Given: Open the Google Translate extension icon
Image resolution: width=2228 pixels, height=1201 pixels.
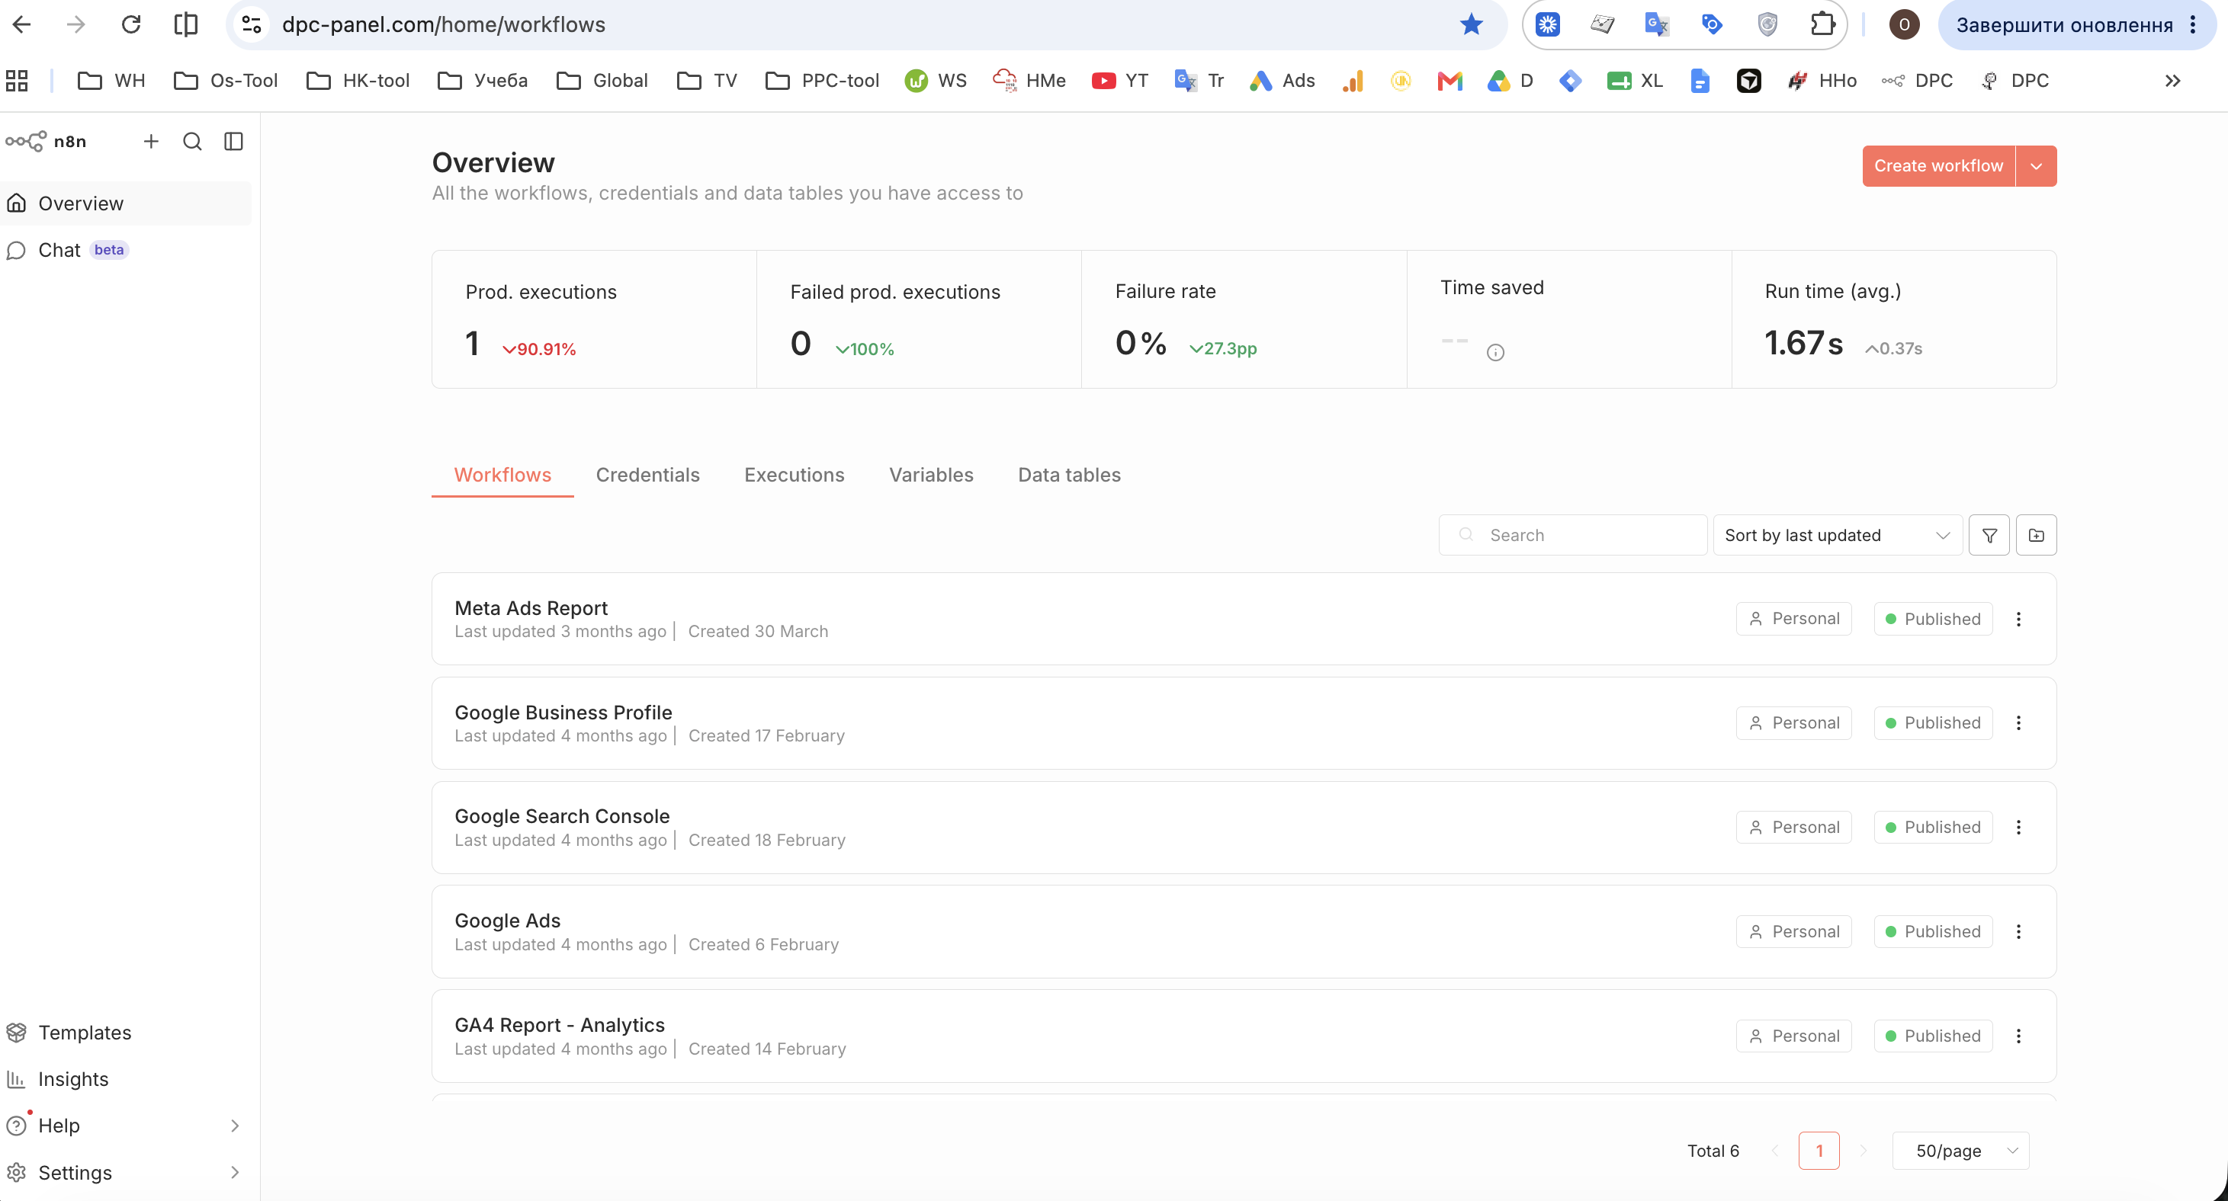Looking at the screenshot, I should (1656, 24).
